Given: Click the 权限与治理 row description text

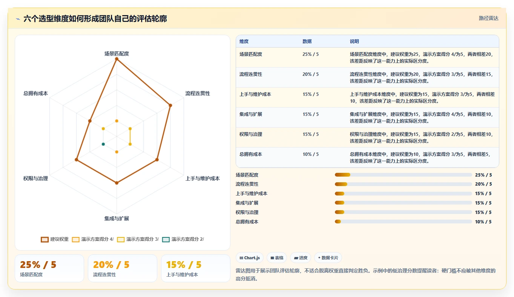Looking at the screenshot, I should (422, 137).
